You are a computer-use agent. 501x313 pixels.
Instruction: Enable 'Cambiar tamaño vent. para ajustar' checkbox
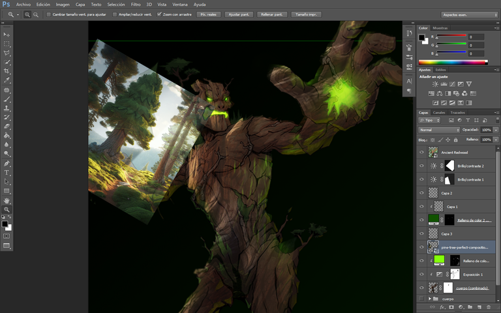click(x=49, y=14)
